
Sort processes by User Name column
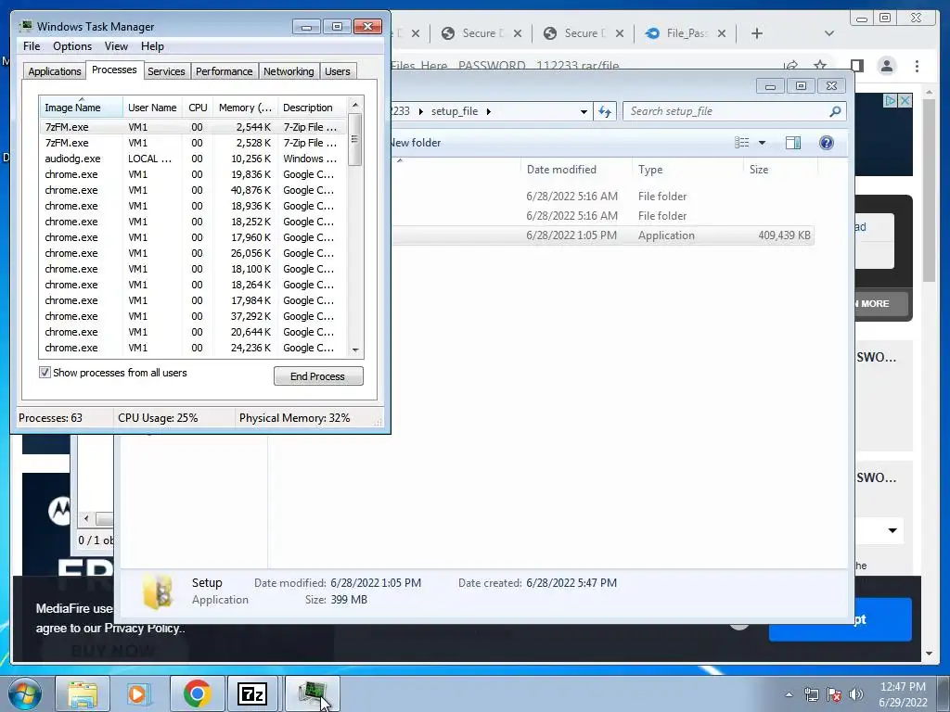tap(152, 108)
